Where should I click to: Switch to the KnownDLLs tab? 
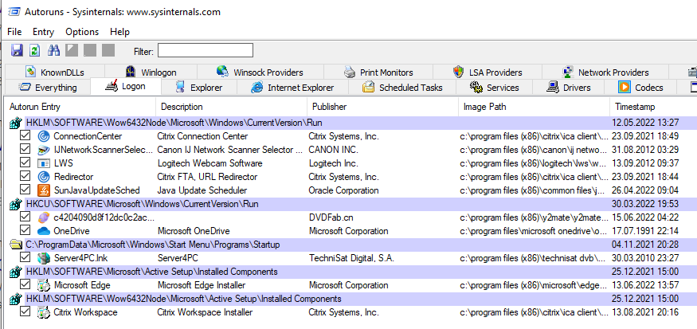tap(55, 72)
